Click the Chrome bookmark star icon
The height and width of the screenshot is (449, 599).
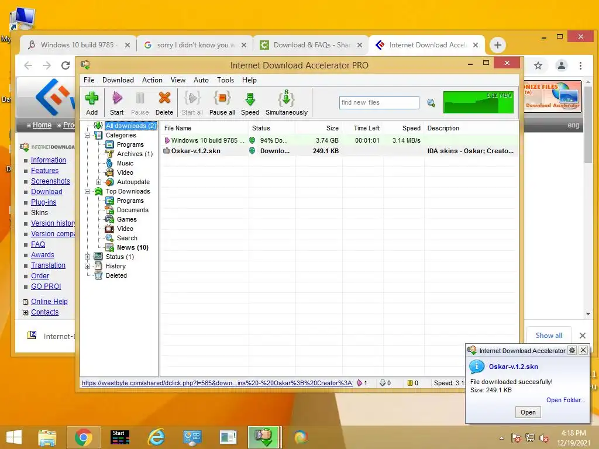coord(538,65)
